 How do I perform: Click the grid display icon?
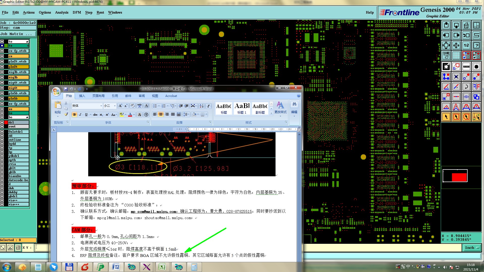456,55
